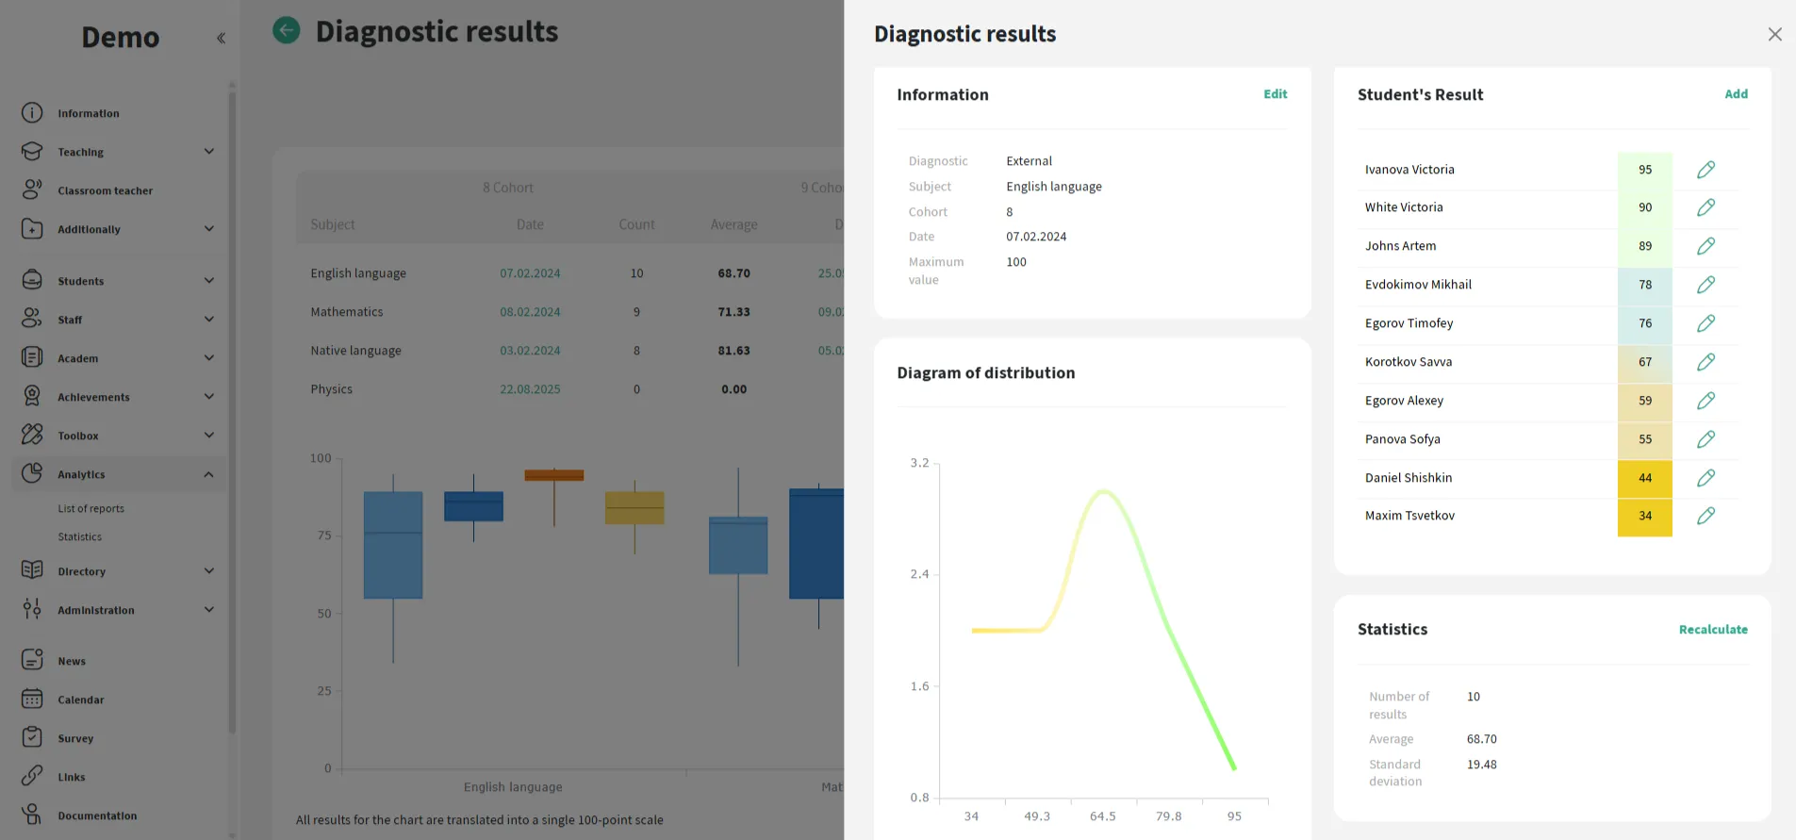The height and width of the screenshot is (840, 1796).
Task: Click the yellow score 44 cell
Action: point(1644,478)
